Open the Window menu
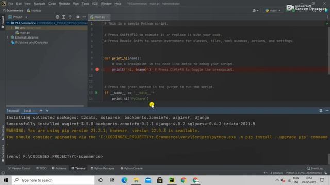The width and height of the screenshot is (330, 185). tap(106, 4)
